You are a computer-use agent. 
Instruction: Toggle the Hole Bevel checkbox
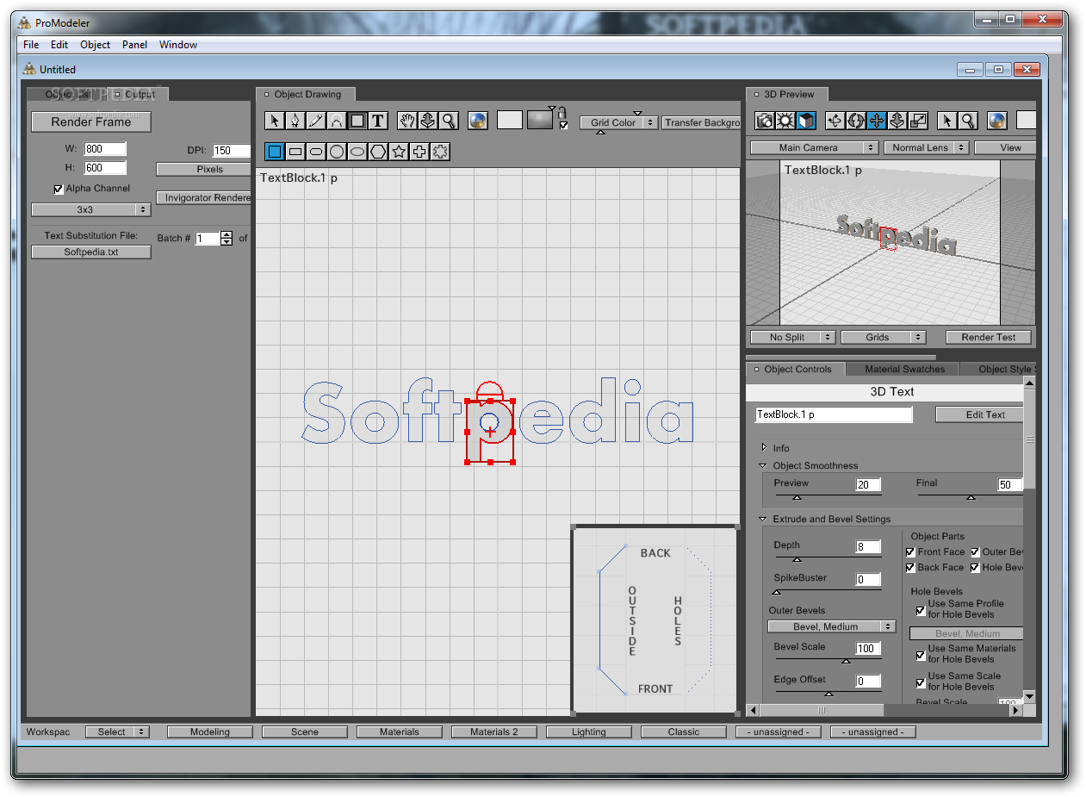tap(975, 567)
